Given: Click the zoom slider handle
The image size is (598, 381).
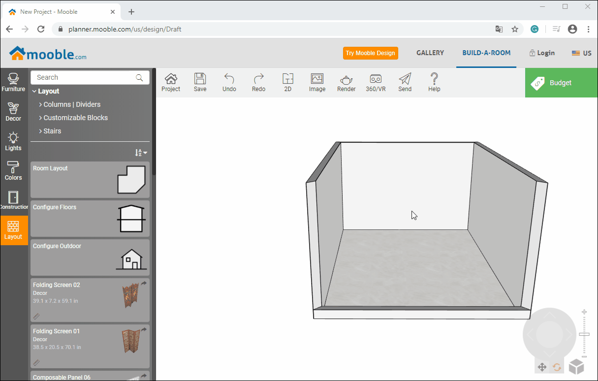Looking at the screenshot, I should (584, 335).
